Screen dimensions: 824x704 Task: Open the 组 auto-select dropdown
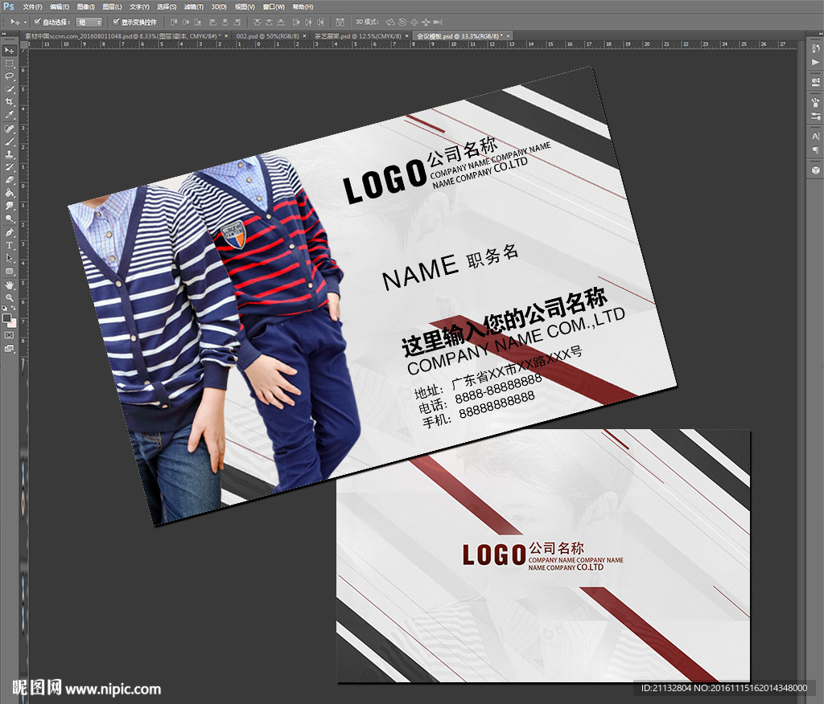[89, 23]
